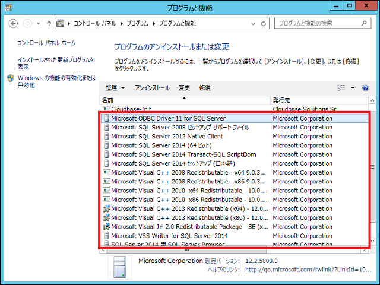Go up one folder level

coord(49,24)
